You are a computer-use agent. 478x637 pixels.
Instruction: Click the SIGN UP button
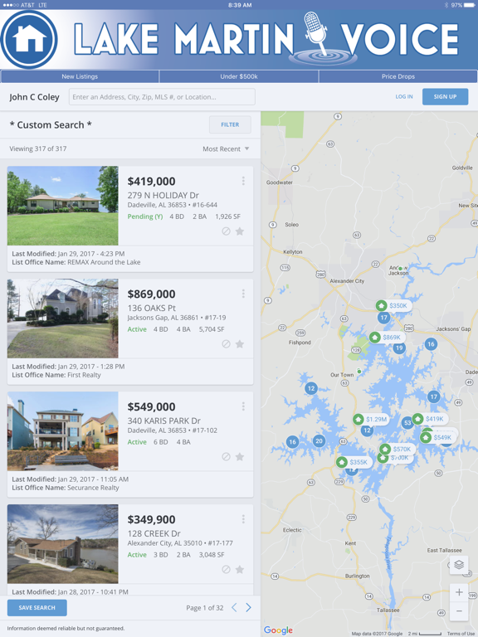pos(445,97)
